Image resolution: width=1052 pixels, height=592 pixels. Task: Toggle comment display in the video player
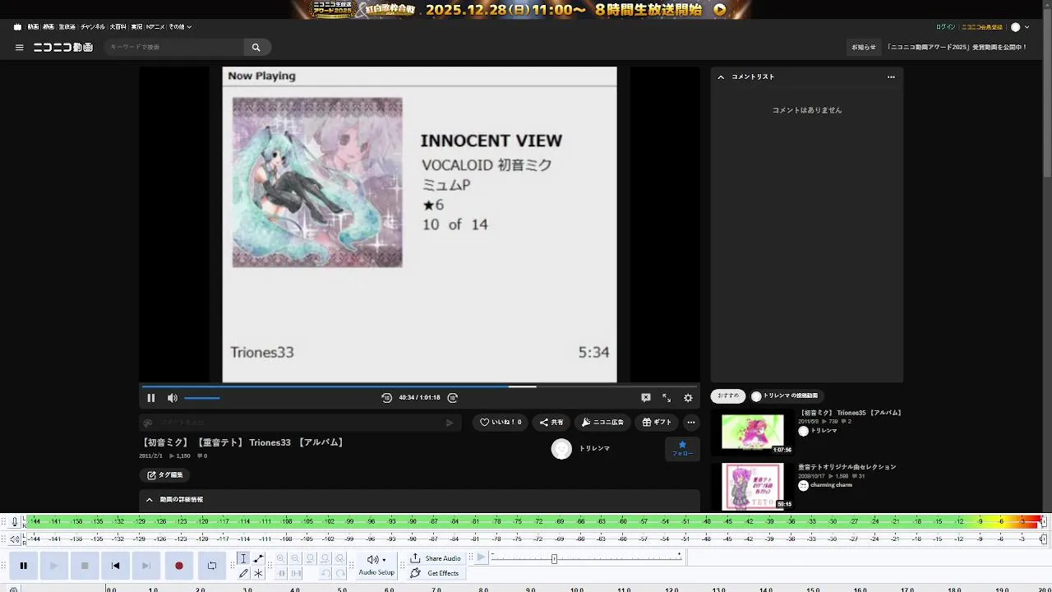point(646,398)
